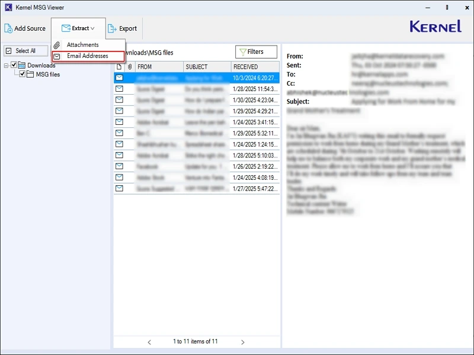The width and height of the screenshot is (474, 355).
Task: Collapse the Downloads tree node
Action: (7, 65)
